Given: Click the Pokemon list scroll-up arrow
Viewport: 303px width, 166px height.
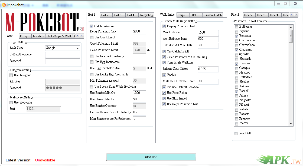Looking at the screenshot, I should (291, 27).
